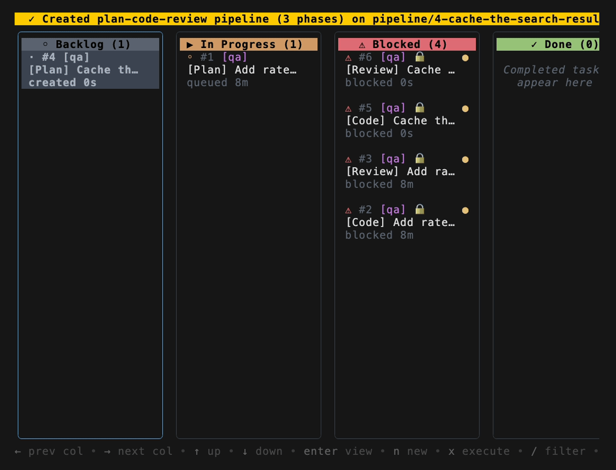616x470 pixels.
Task: Click the yellow status dot on task #2
Action: [465, 210]
